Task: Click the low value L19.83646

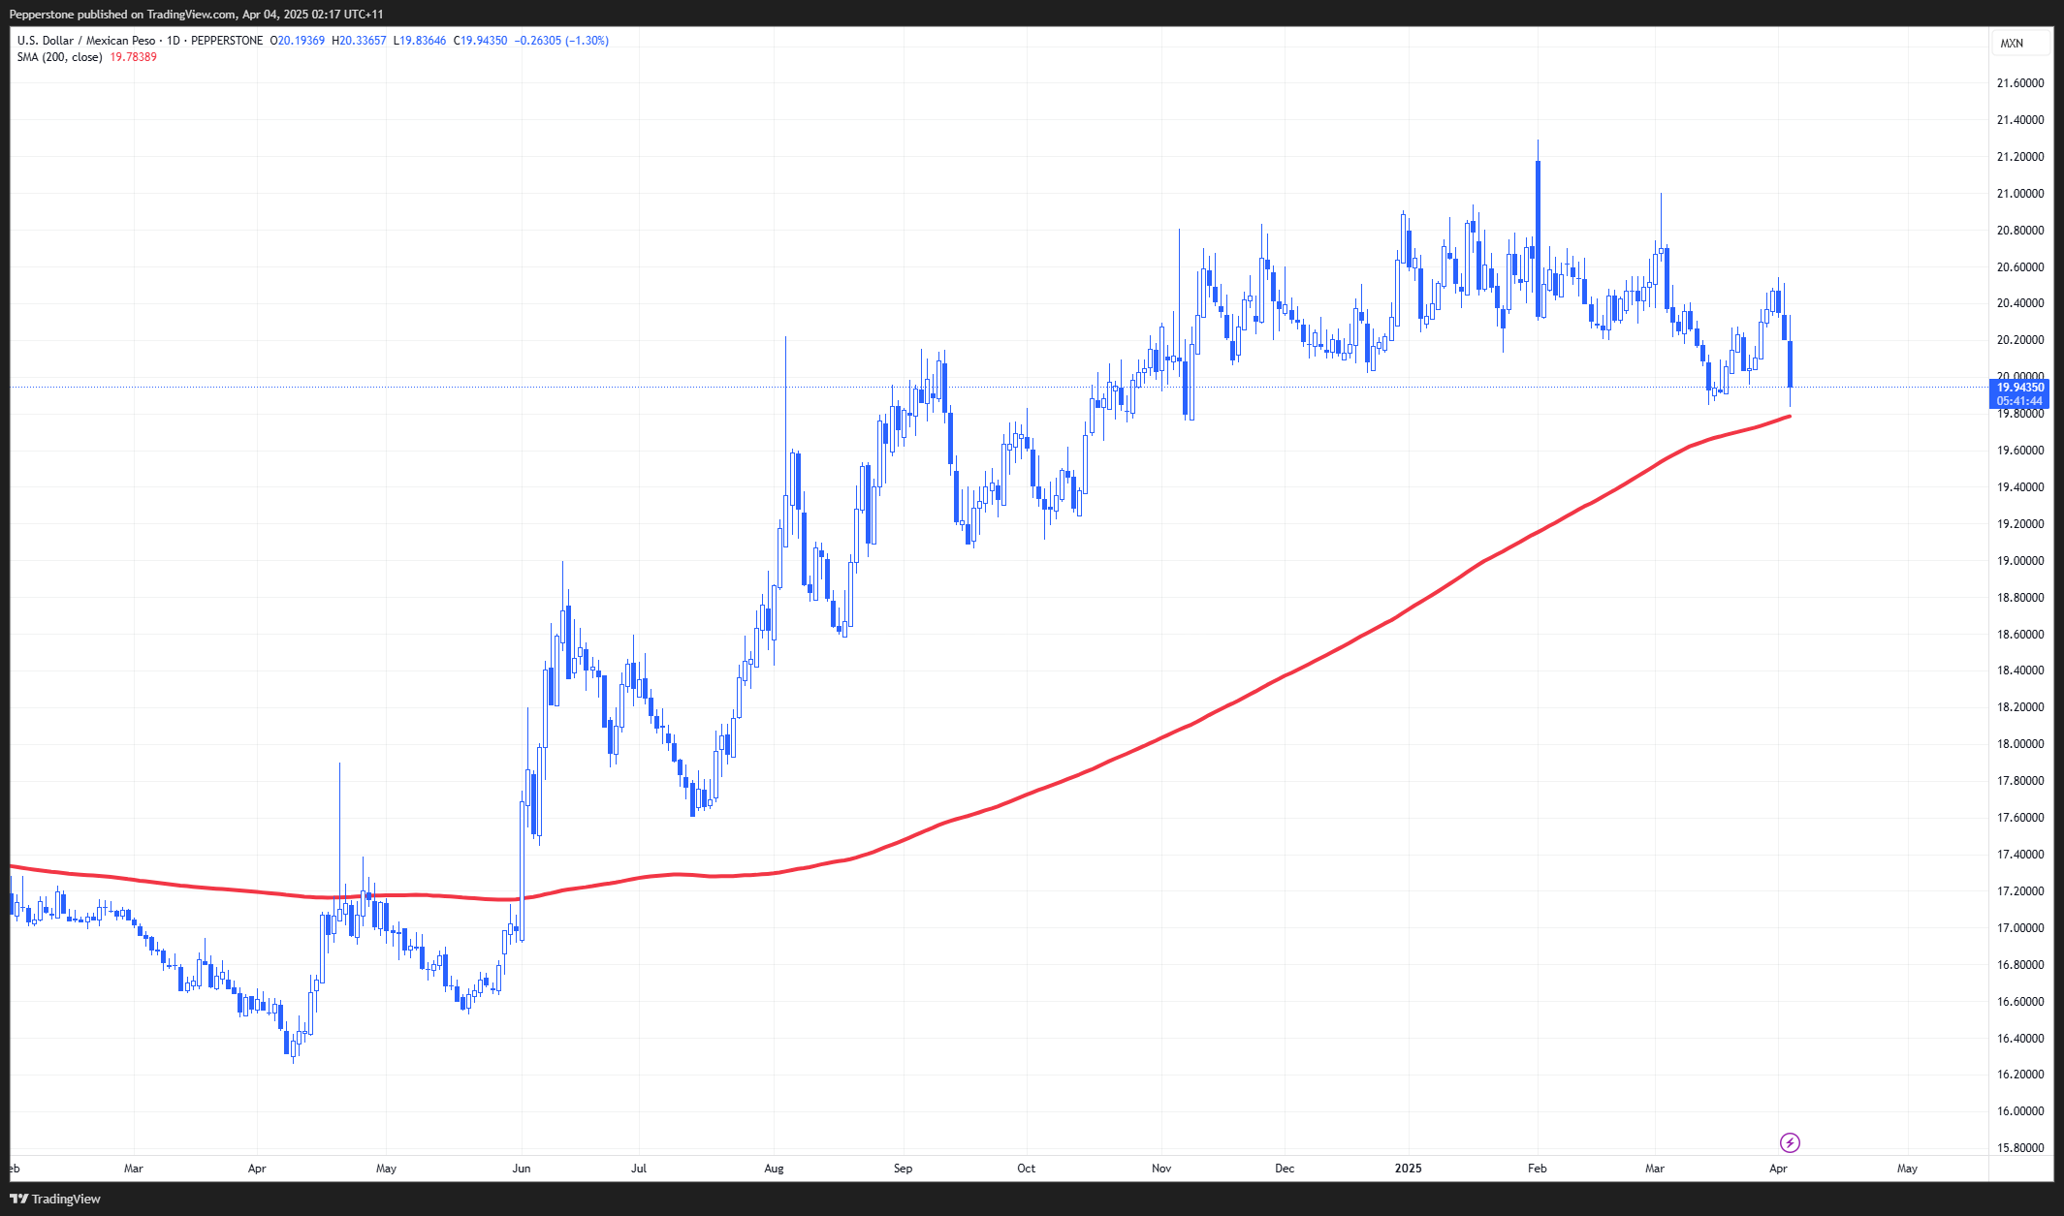Action: coord(420,41)
